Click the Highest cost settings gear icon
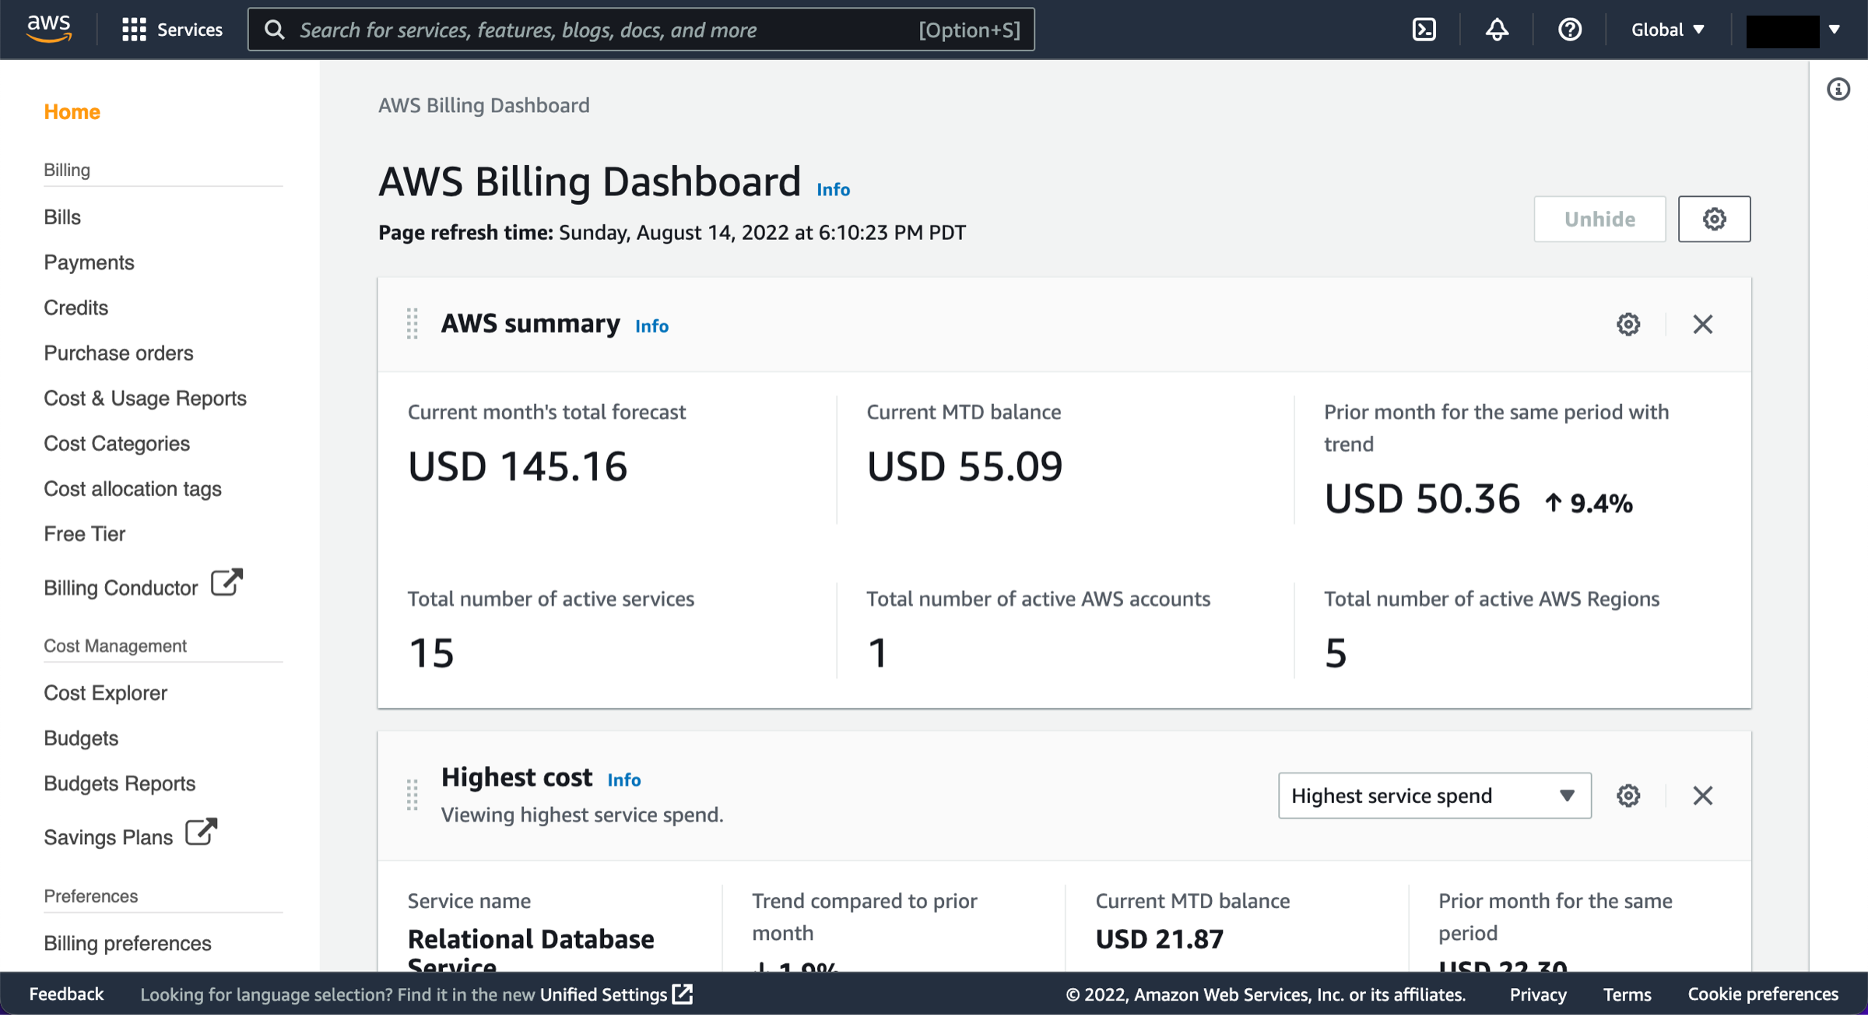Screen dimensions: 1868x1017 coord(1627,794)
